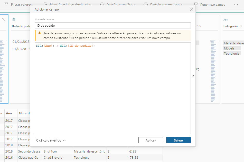Image resolution: width=244 pixels, height=162 pixels.
Task: Click the Renomear campo pencil icon
Action: (196, 5)
